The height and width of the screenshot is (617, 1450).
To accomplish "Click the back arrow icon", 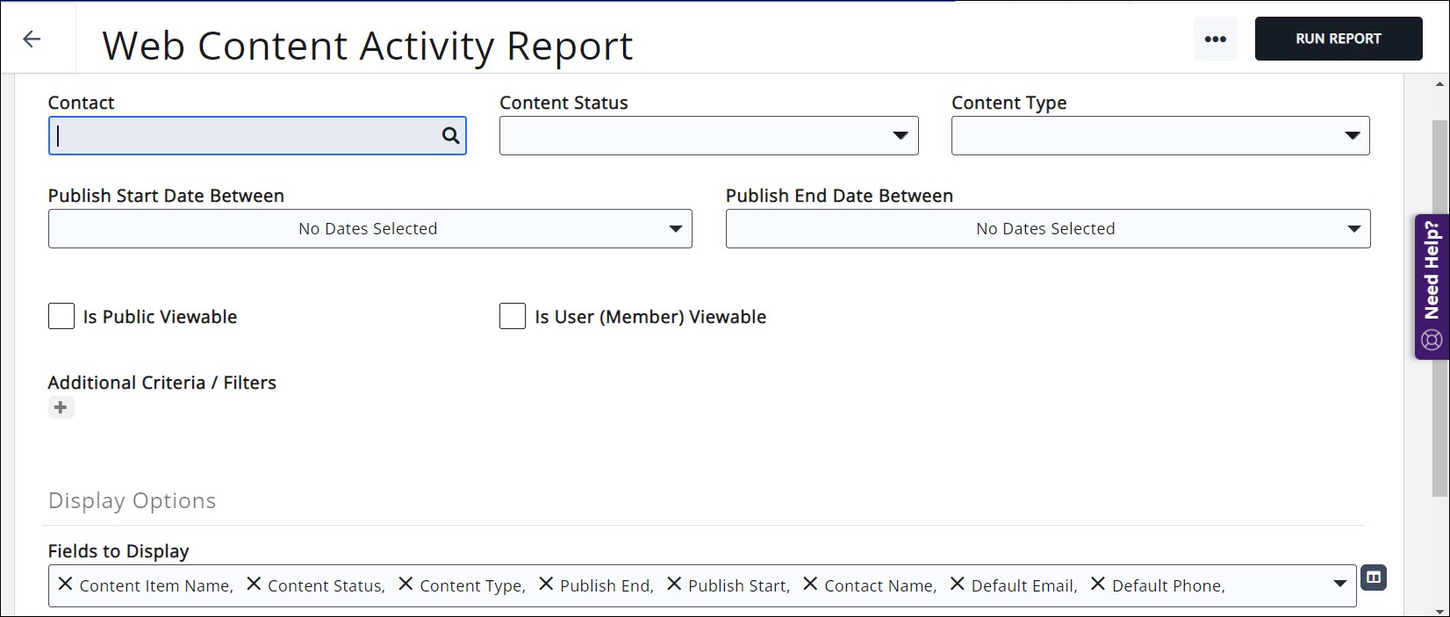I will coord(32,39).
